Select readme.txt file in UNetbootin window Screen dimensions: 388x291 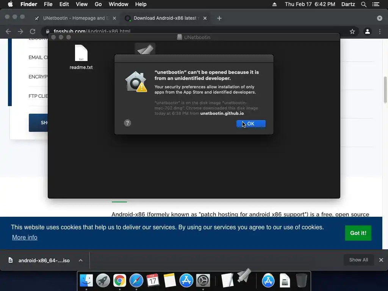[81, 57]
